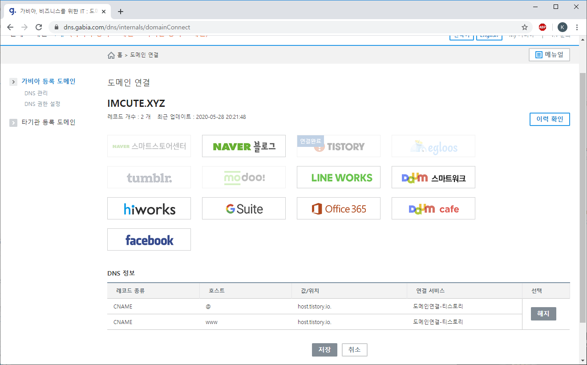
Task: Select the TISTORY service tile
Action: (339, 146)
